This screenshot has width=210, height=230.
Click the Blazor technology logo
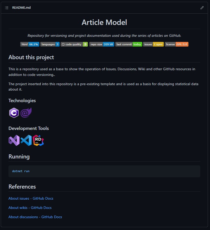pos(26,113)
